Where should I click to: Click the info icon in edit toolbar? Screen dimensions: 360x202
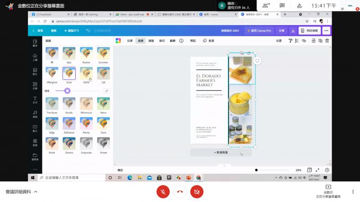tap(181, 40)
